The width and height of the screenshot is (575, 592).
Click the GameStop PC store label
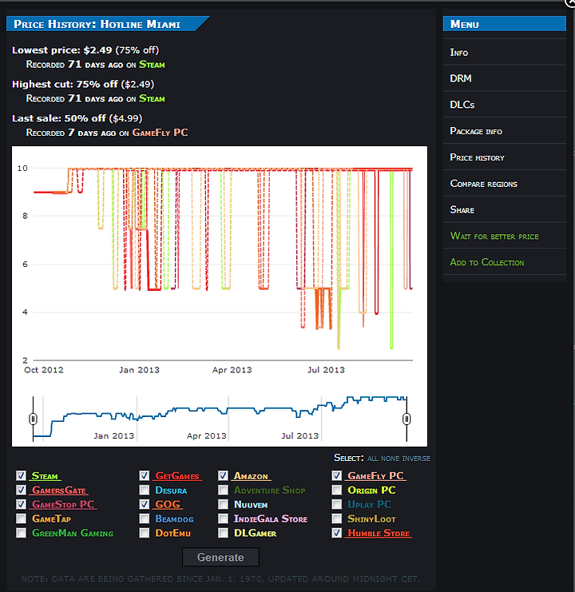[x=63, y=504]
